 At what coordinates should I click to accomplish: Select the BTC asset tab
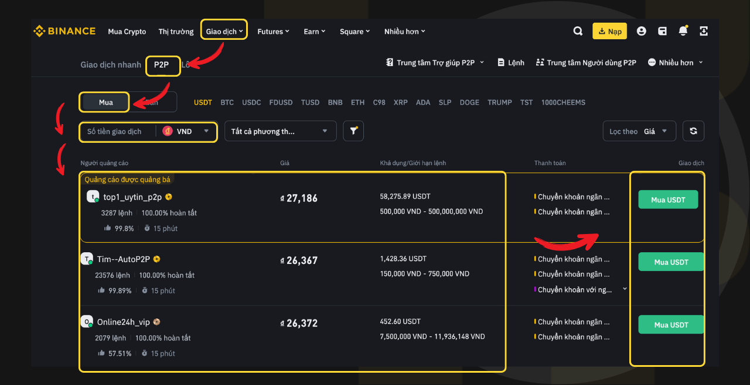click(227, 102)
